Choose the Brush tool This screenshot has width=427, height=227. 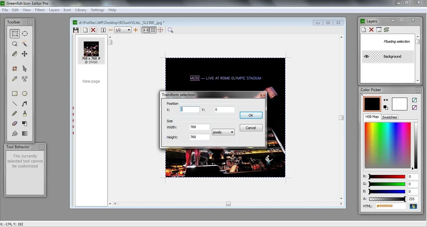tap(25, 113)
